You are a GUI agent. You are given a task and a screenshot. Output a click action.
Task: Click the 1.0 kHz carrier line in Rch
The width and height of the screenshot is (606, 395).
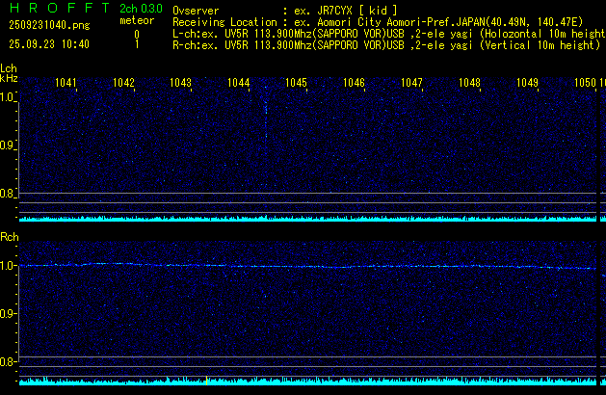308,266
